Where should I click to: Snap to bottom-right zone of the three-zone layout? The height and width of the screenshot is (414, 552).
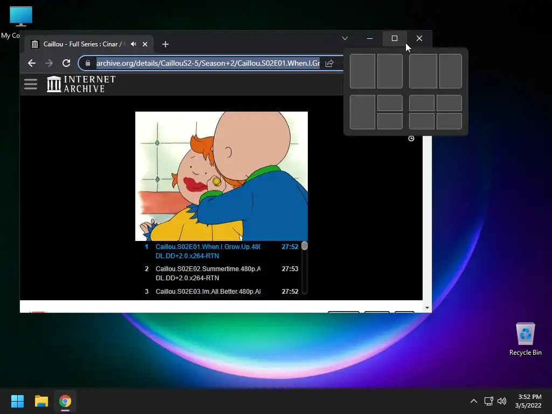[390, 121]
